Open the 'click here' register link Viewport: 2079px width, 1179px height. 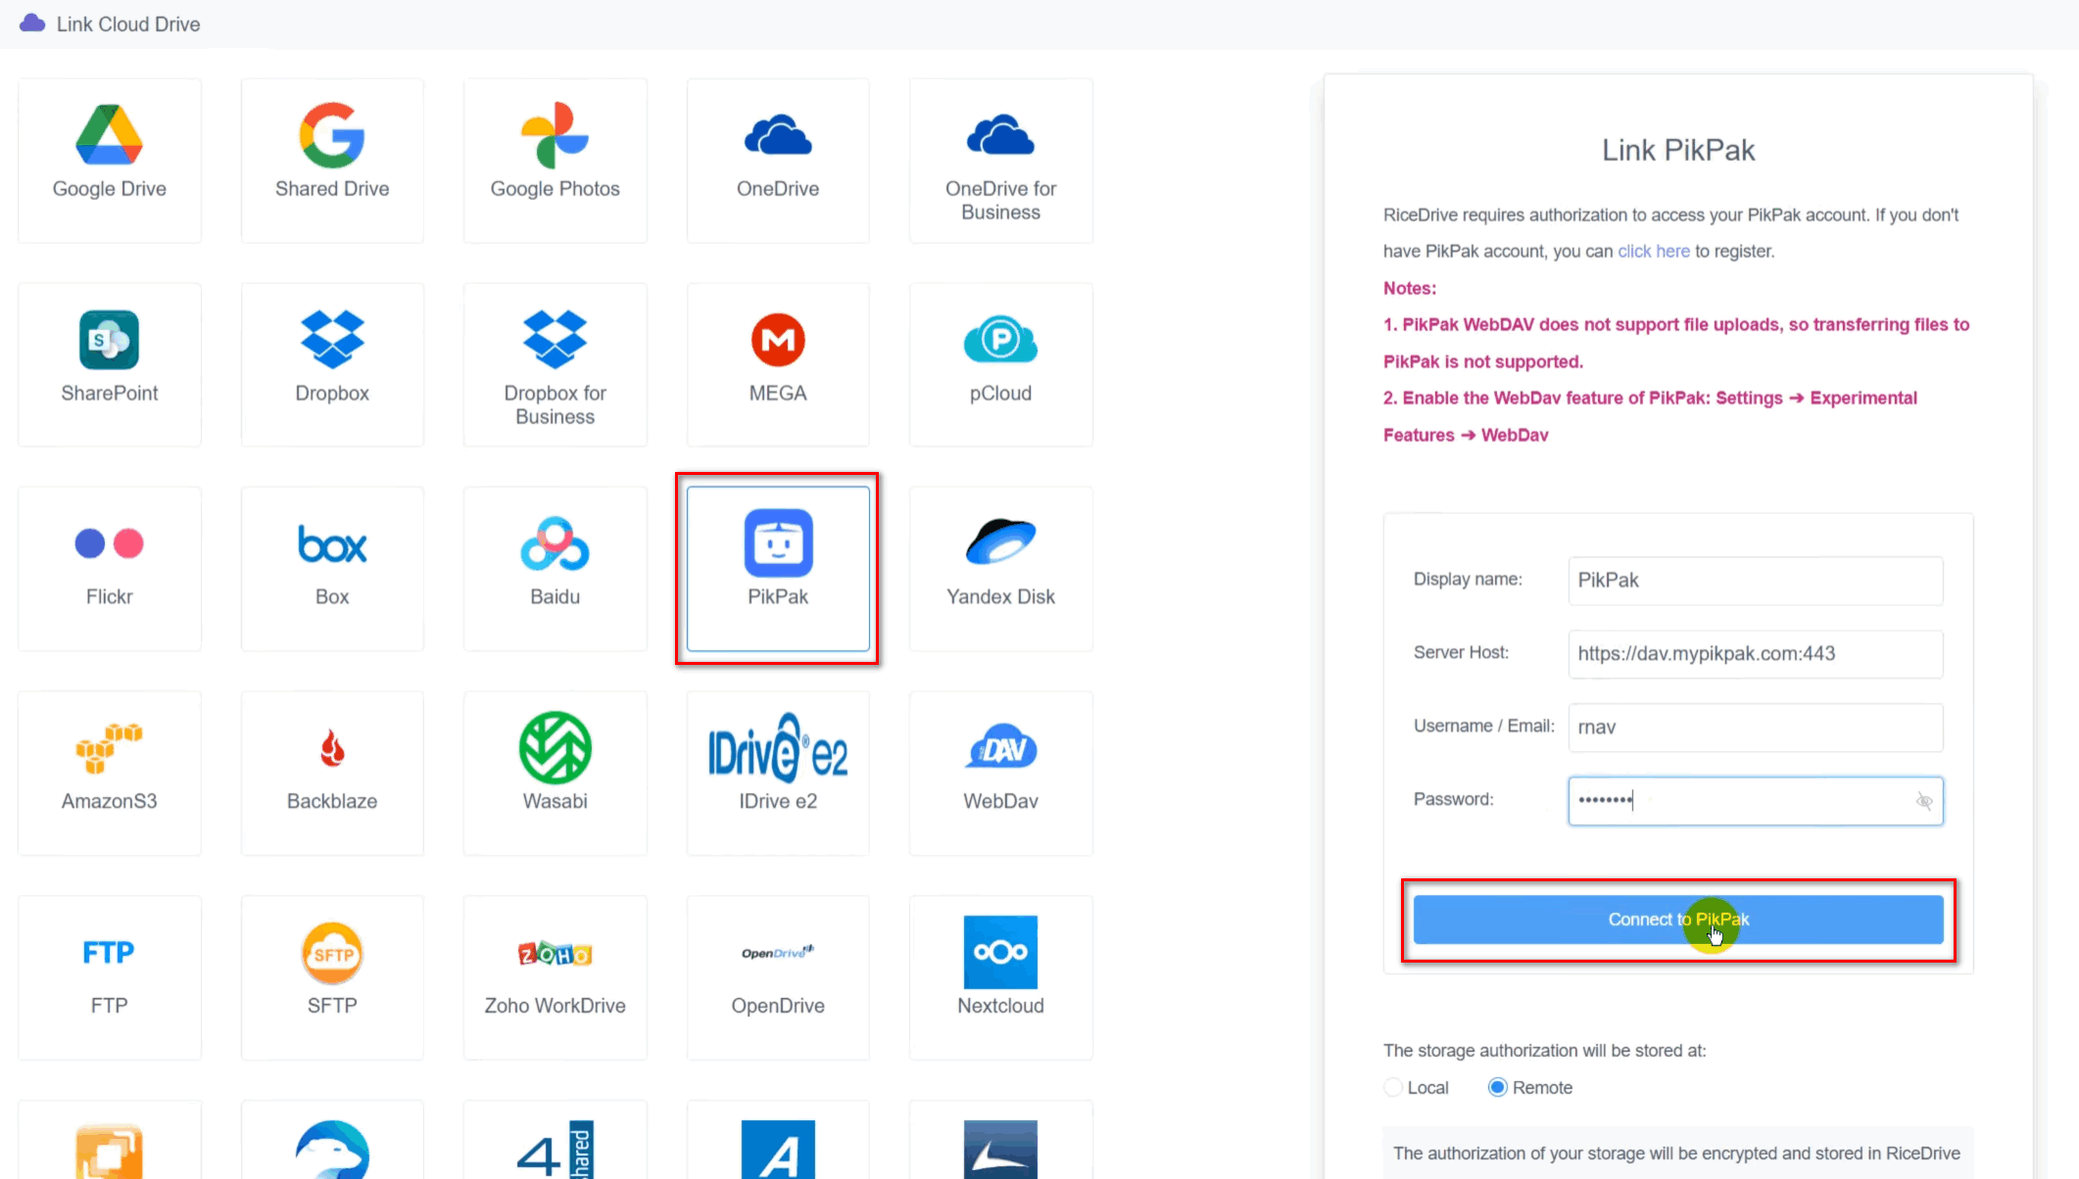pos(1653,251)
